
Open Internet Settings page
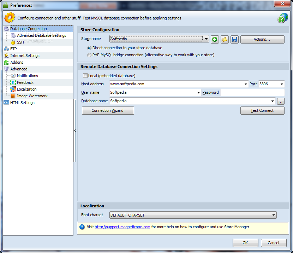coord(25,56)
